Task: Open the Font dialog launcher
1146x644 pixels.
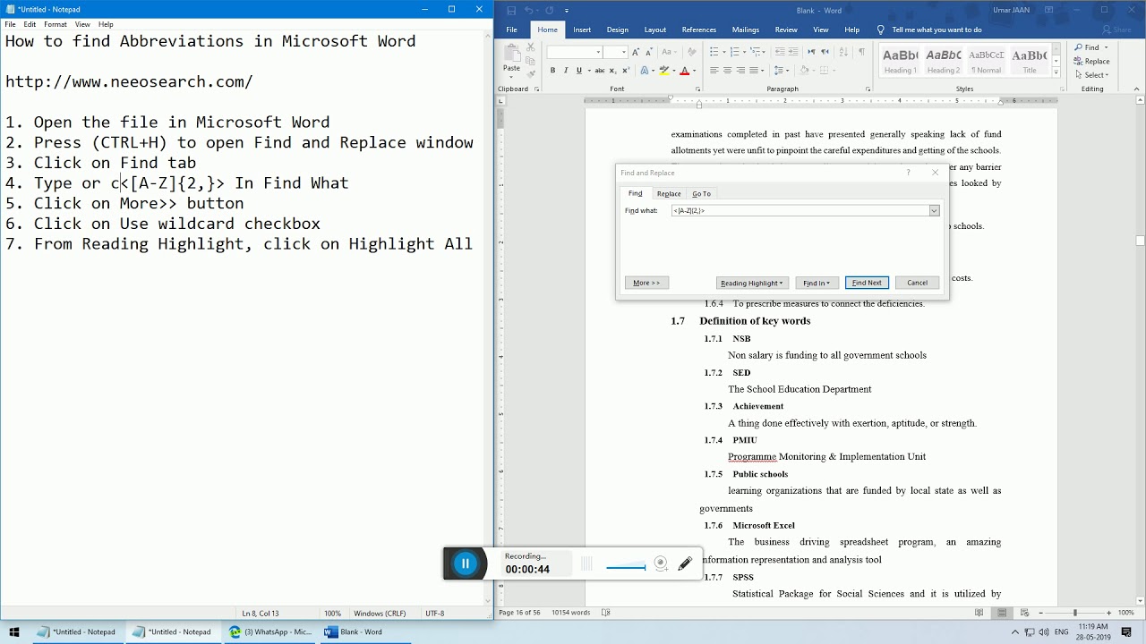Action: [697, 89]
